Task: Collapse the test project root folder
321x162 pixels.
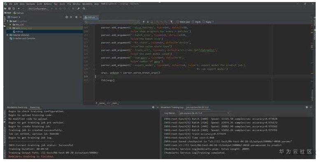Action: 8,21
